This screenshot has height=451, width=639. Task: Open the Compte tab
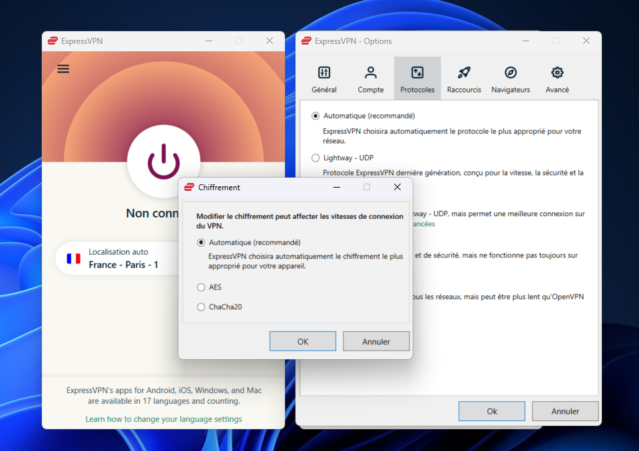point(371,79)
